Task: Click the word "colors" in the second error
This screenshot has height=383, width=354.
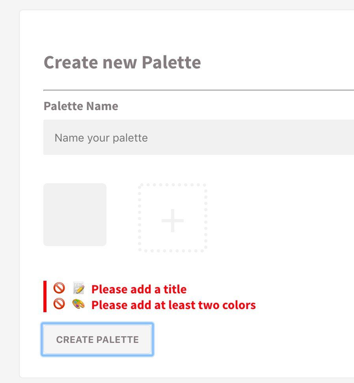Action: tap(238, 305)
